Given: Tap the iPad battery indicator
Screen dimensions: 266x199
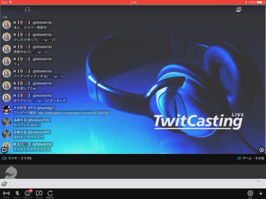Looking at the screenshot, I should coord(260,2).
